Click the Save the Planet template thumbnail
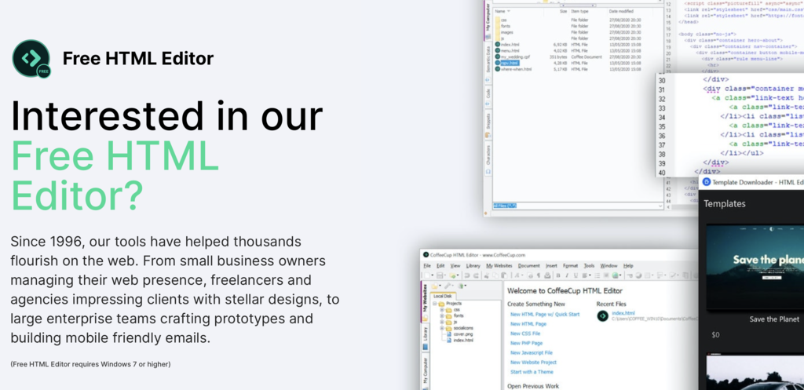 click(x=755, y=268)
